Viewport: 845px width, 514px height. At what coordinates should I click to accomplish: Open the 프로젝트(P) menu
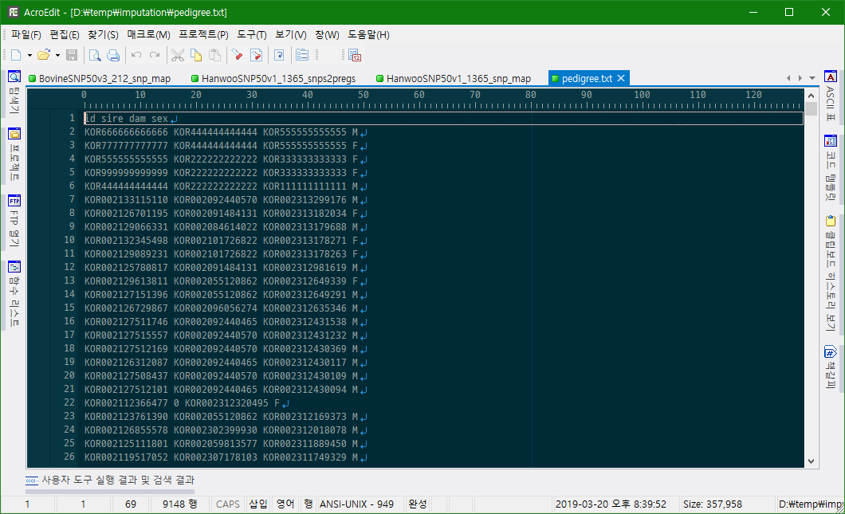click(204, 35)
